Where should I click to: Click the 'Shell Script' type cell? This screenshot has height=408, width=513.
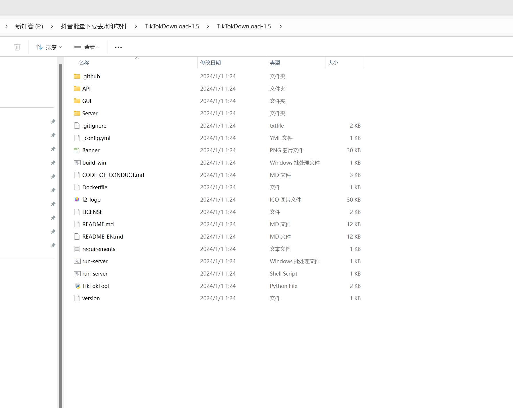tap(284, 274)
